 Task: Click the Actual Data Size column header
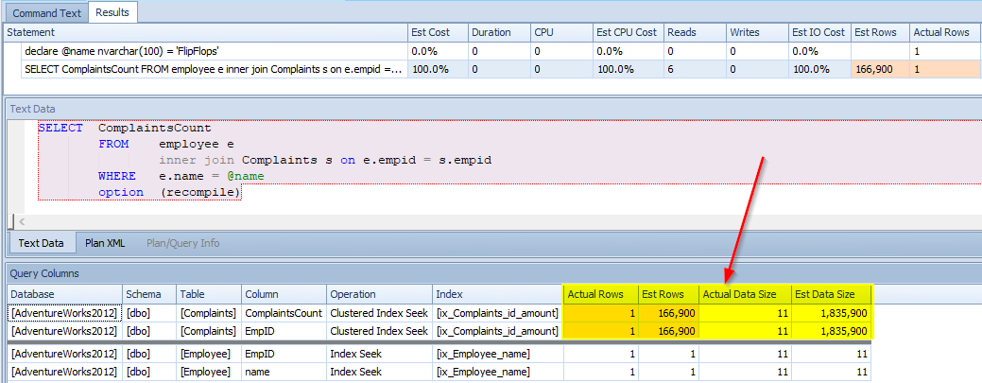(739, 294)
